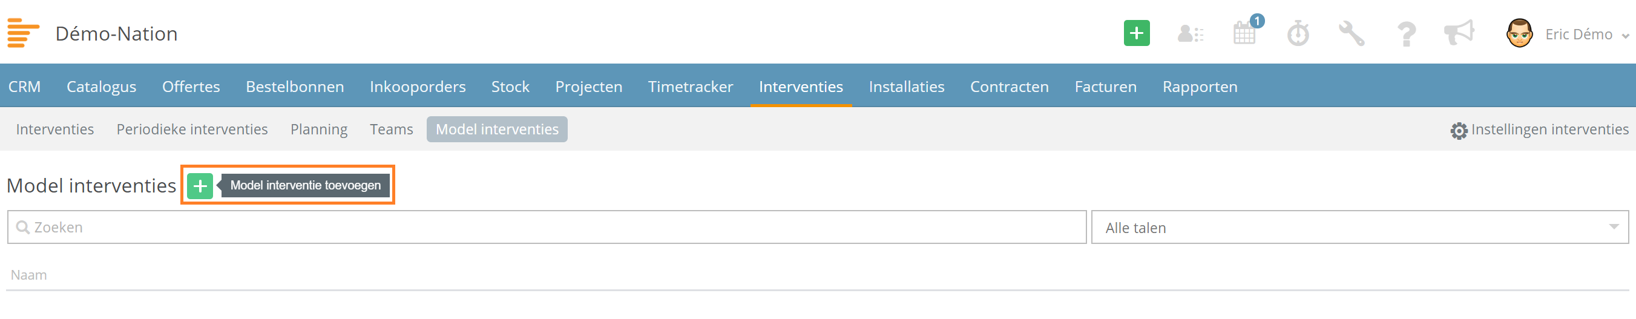Click the Zoeken search field

[547, 228]
